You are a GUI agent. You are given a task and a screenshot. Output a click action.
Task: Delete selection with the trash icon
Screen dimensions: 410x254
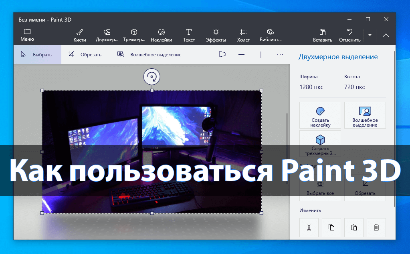[x=376, y=228]
